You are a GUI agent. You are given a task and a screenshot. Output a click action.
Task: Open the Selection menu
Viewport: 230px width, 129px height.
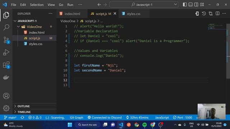(37, 5)
